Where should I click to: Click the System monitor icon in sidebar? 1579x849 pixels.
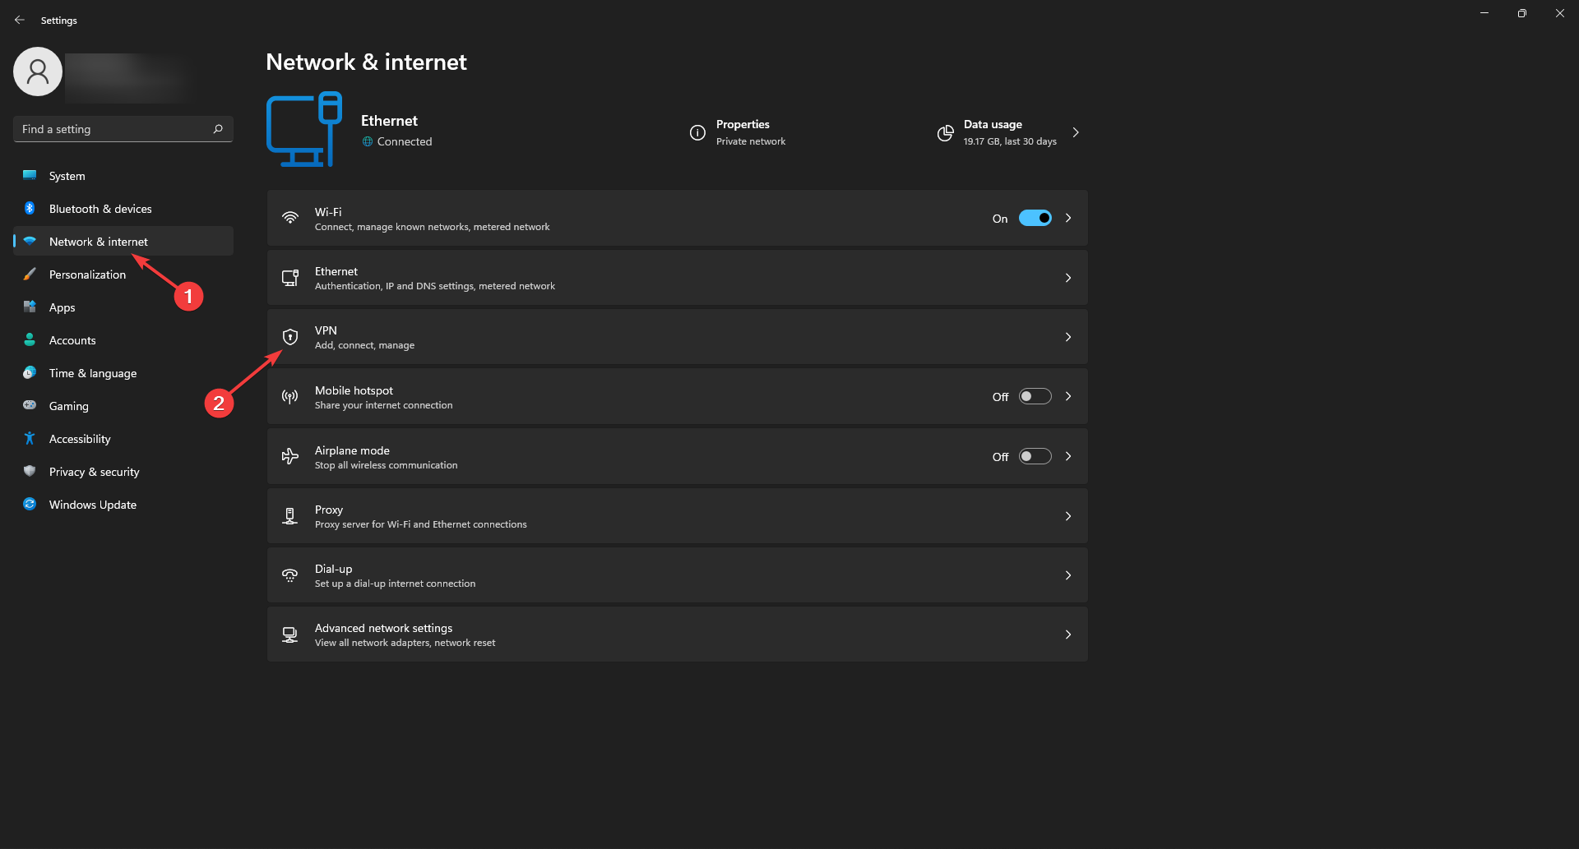pos(30,175)
